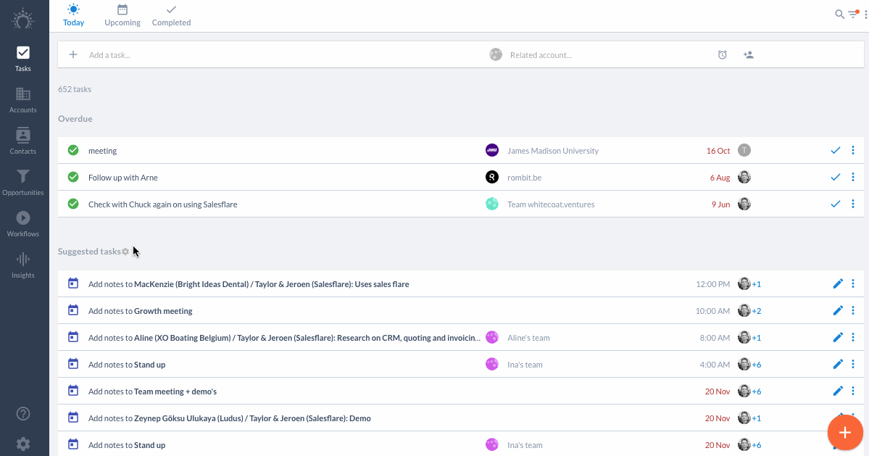Click the search magnifier icon
The image size is (869, 456).
(x=839, y=14)
